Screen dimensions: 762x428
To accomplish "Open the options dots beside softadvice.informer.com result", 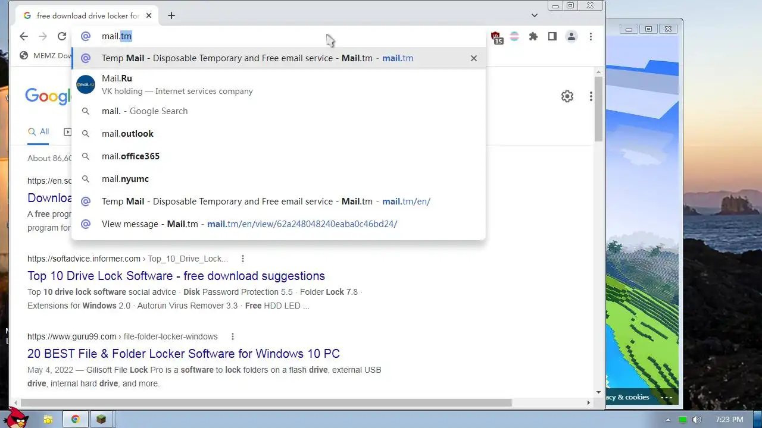I will click(242, 259).
